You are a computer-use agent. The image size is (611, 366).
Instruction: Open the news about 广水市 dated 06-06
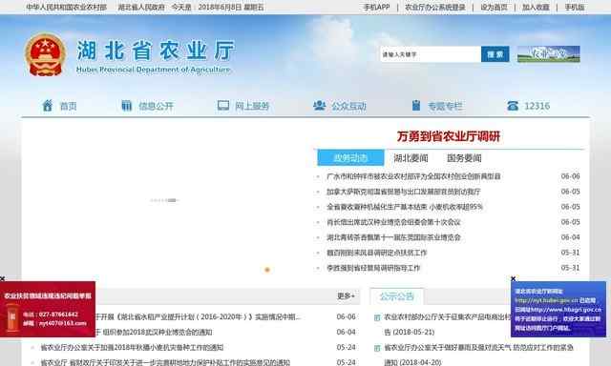pyautogui.click(x=413, y=176)
